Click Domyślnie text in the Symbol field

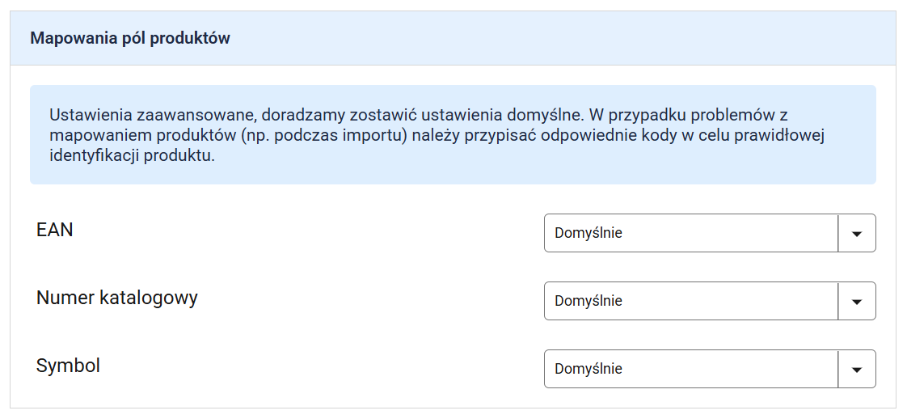coord(588,369)
